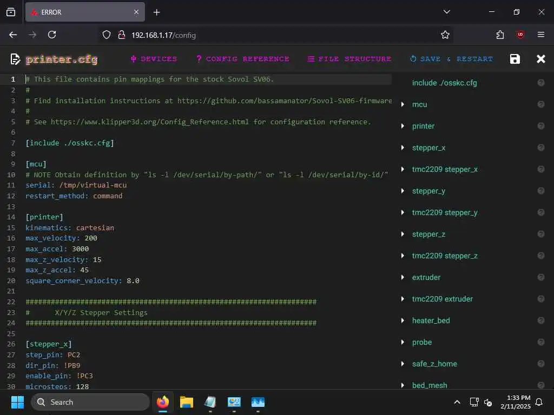Open help icon for tmc2209 stepper_x
This screenshot has height=415, width=554.
(540, 169)
